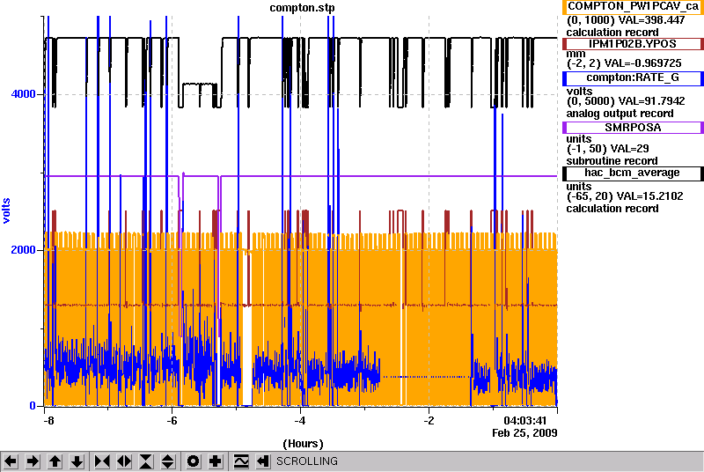Pan the plot right with the right arrow
The height and width of the screenshot is (472, 704).
tap(33, 461)
